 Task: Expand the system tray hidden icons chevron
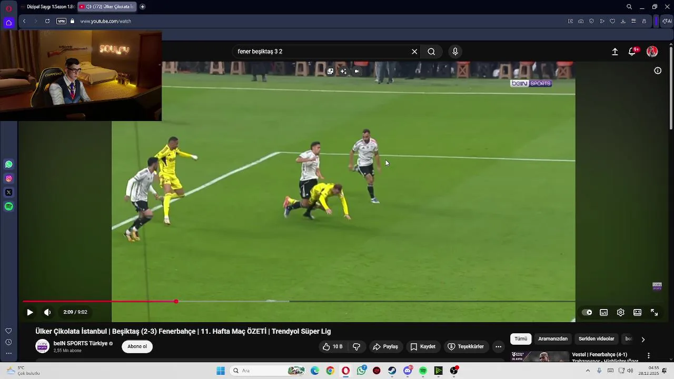(x=588, y=371)
